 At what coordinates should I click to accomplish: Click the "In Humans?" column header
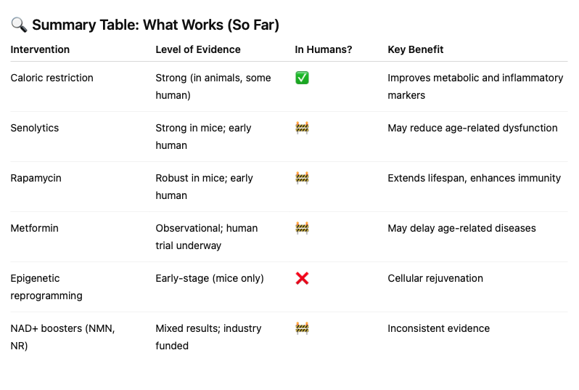point(324,49)
